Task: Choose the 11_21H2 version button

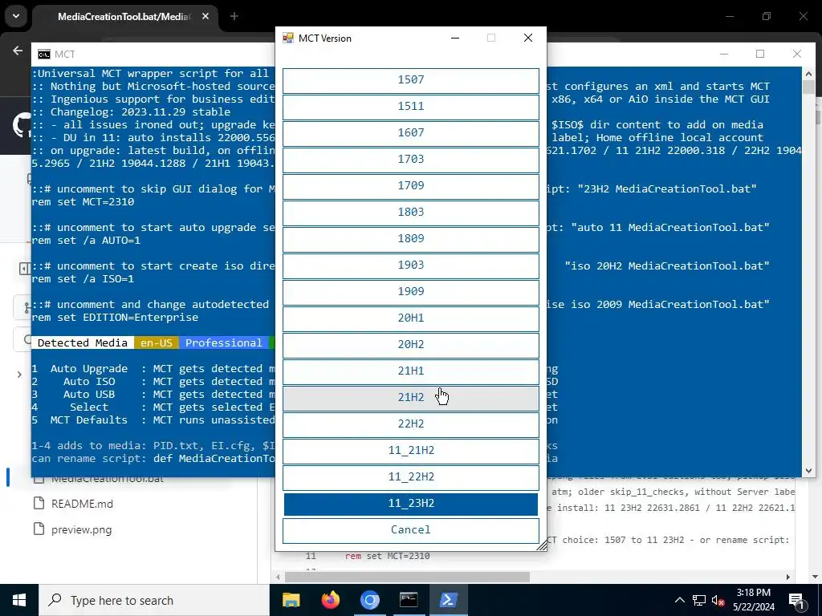Action: (x=410, y=451)
